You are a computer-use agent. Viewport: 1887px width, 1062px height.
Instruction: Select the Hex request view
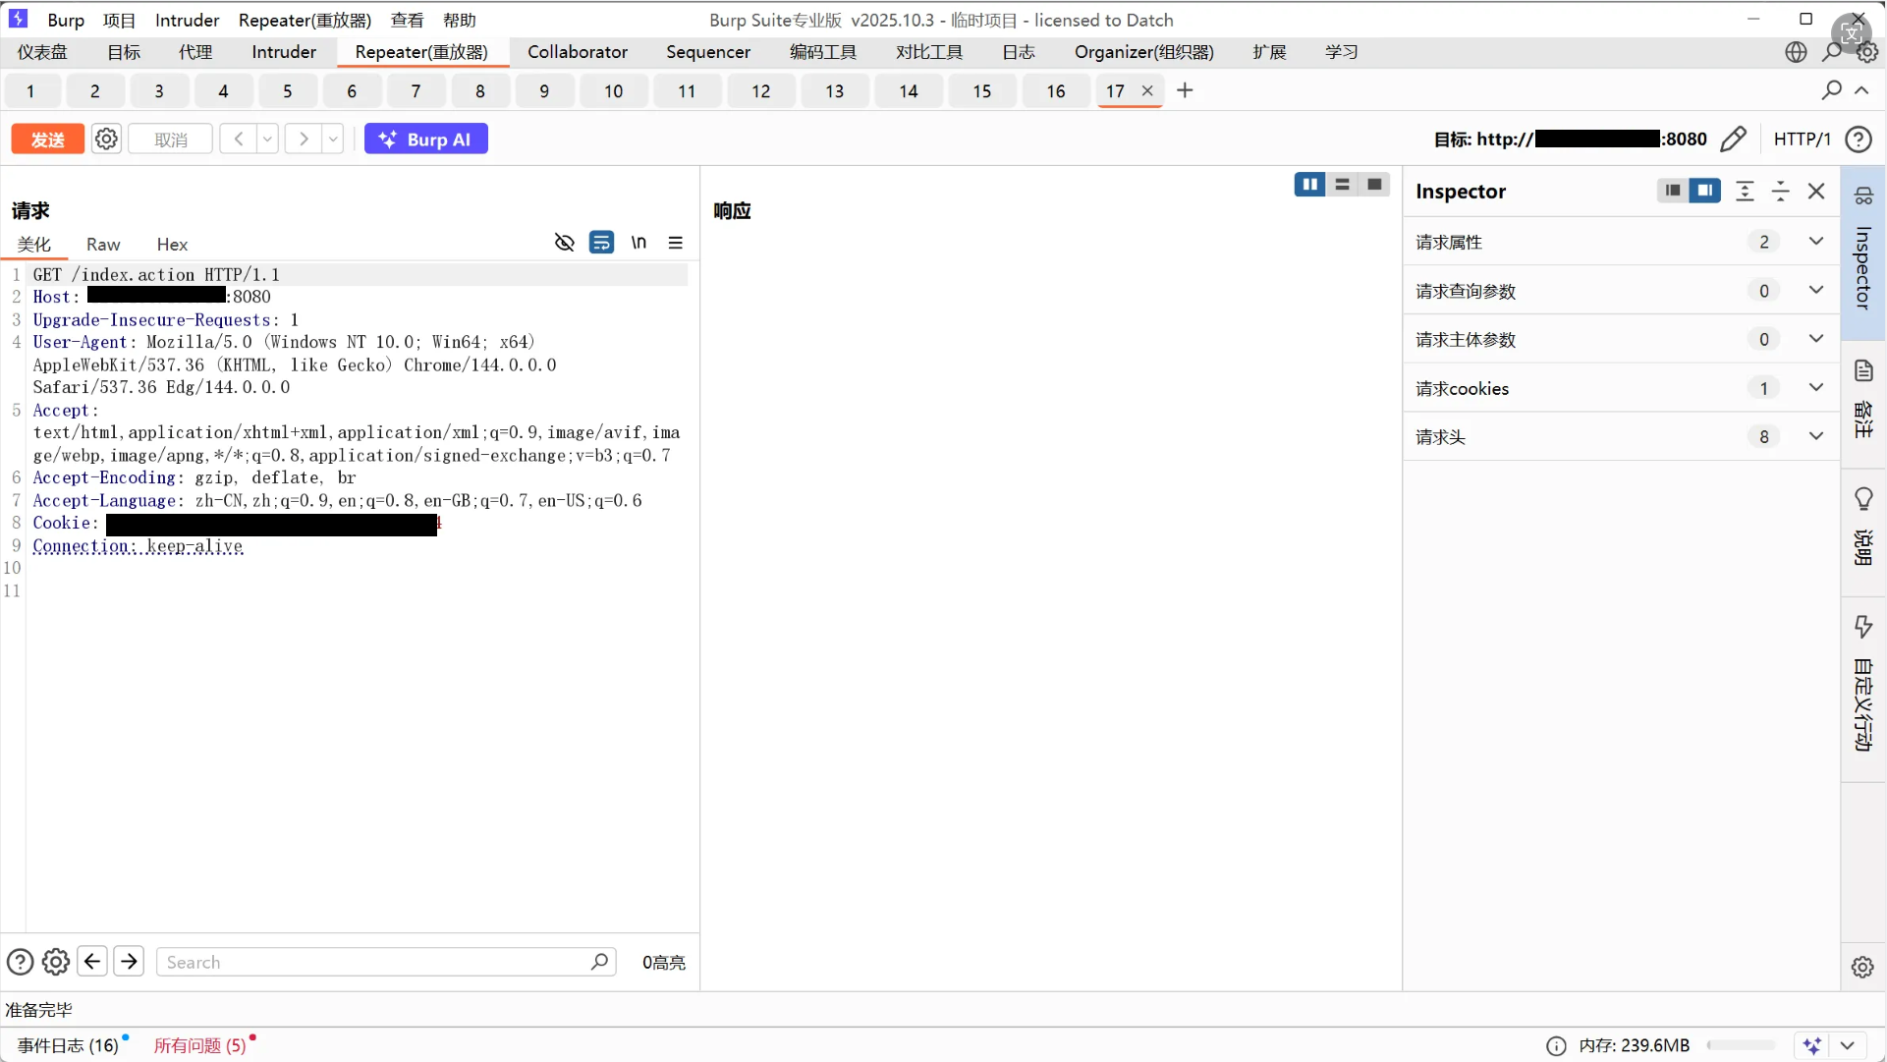(x=172, y=245)
